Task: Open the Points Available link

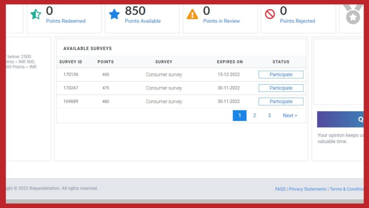Action: click(143, 21)
